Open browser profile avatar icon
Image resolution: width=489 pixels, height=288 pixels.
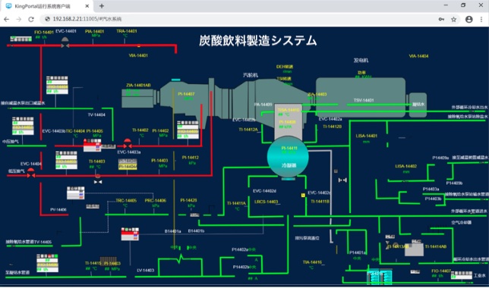click(468, 19)
